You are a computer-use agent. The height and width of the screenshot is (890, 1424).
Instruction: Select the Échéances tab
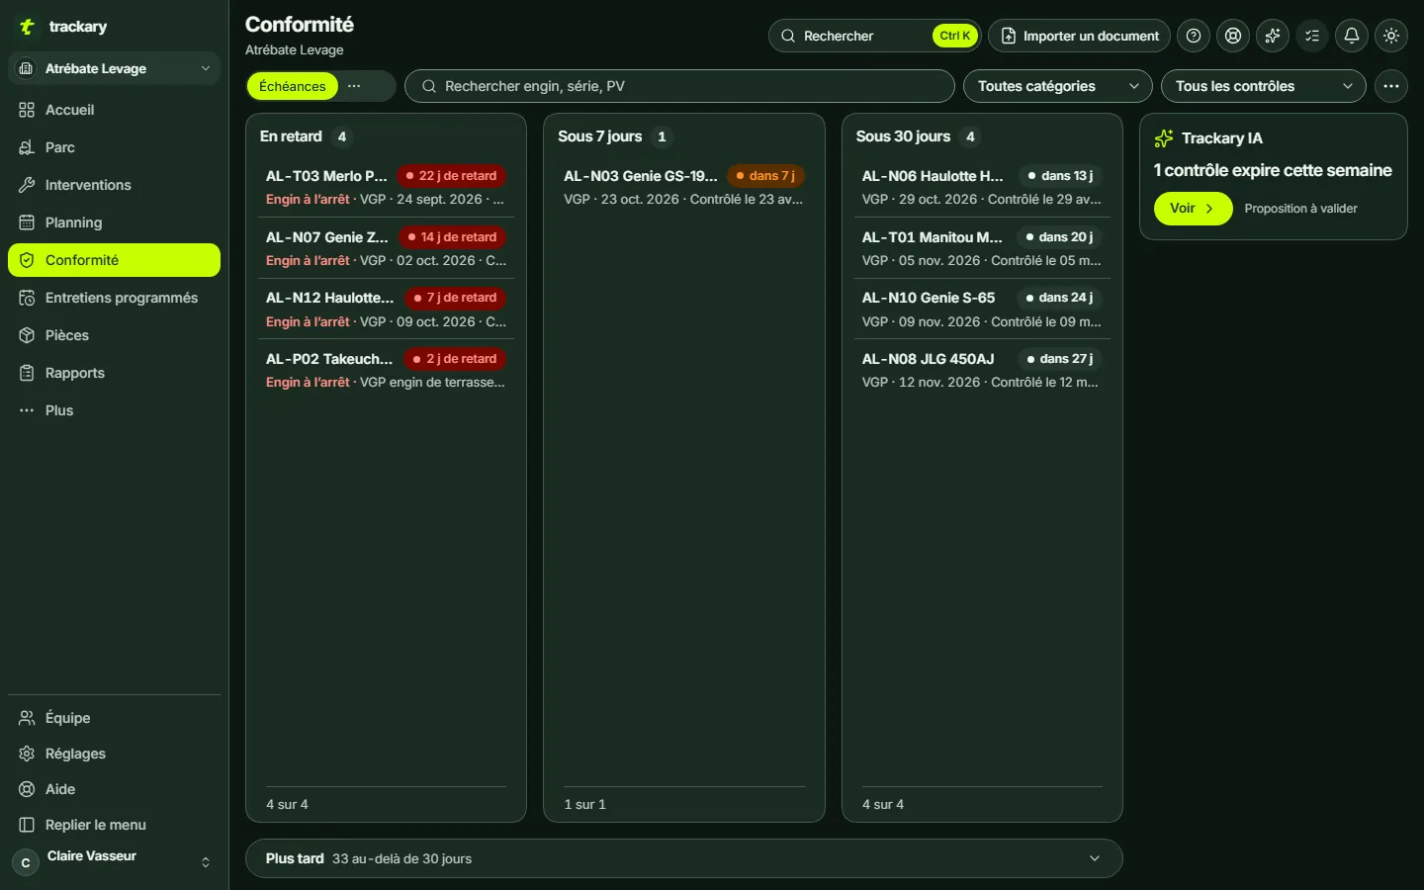pyautogui.click(x=292, y=86)
